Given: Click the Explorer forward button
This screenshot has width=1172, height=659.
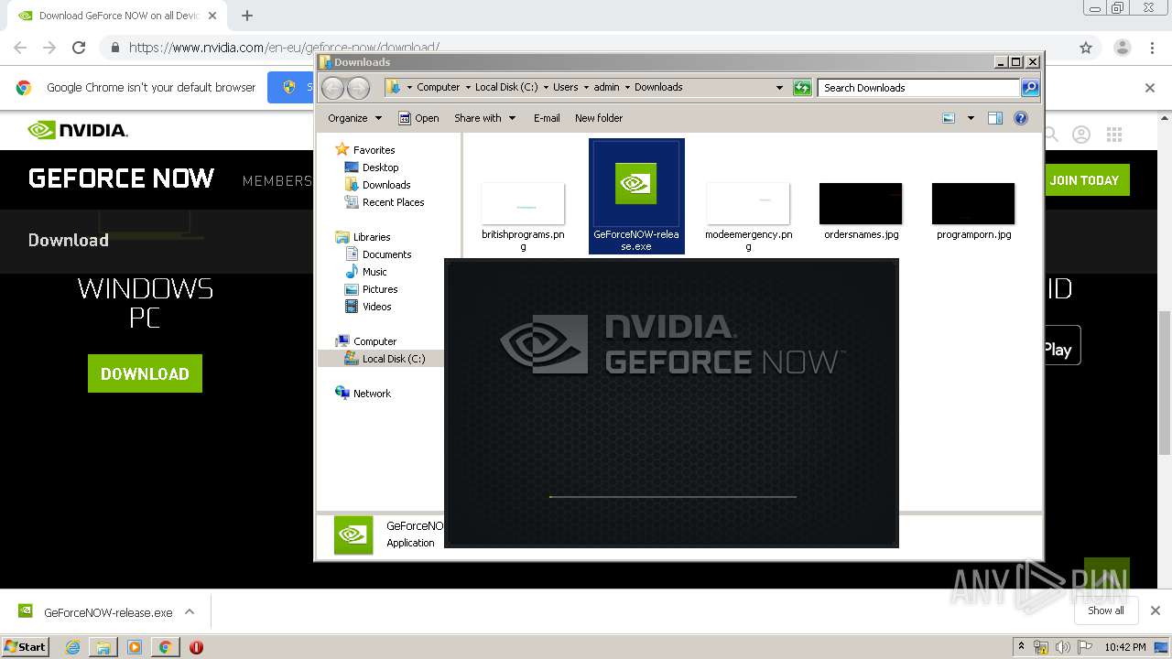Looking at the screenshot, I should tap(358, 88).
